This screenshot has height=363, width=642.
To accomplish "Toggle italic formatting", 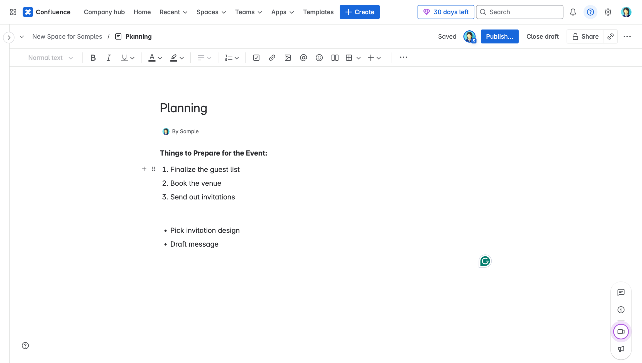I will pyautogui.click(x=108, y=58).
